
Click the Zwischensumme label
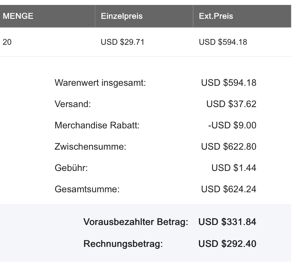(x=90, y=147)
